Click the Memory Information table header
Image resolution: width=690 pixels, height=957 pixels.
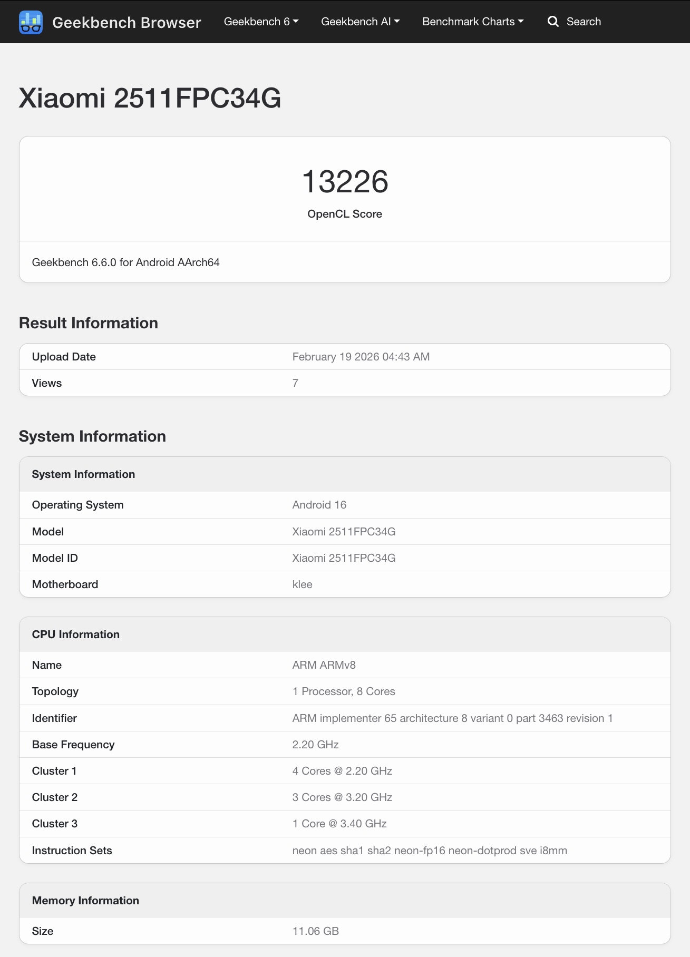coord(345,901)
